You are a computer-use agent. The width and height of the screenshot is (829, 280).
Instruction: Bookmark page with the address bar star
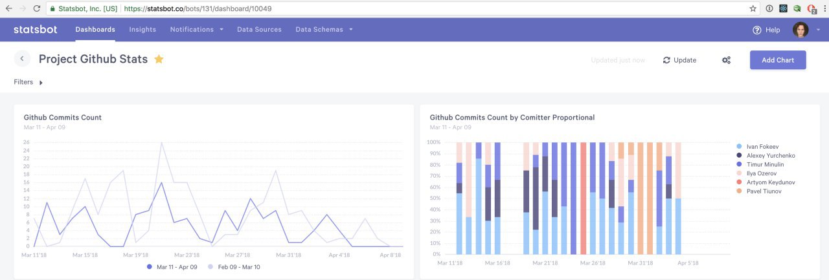point(753,8)
